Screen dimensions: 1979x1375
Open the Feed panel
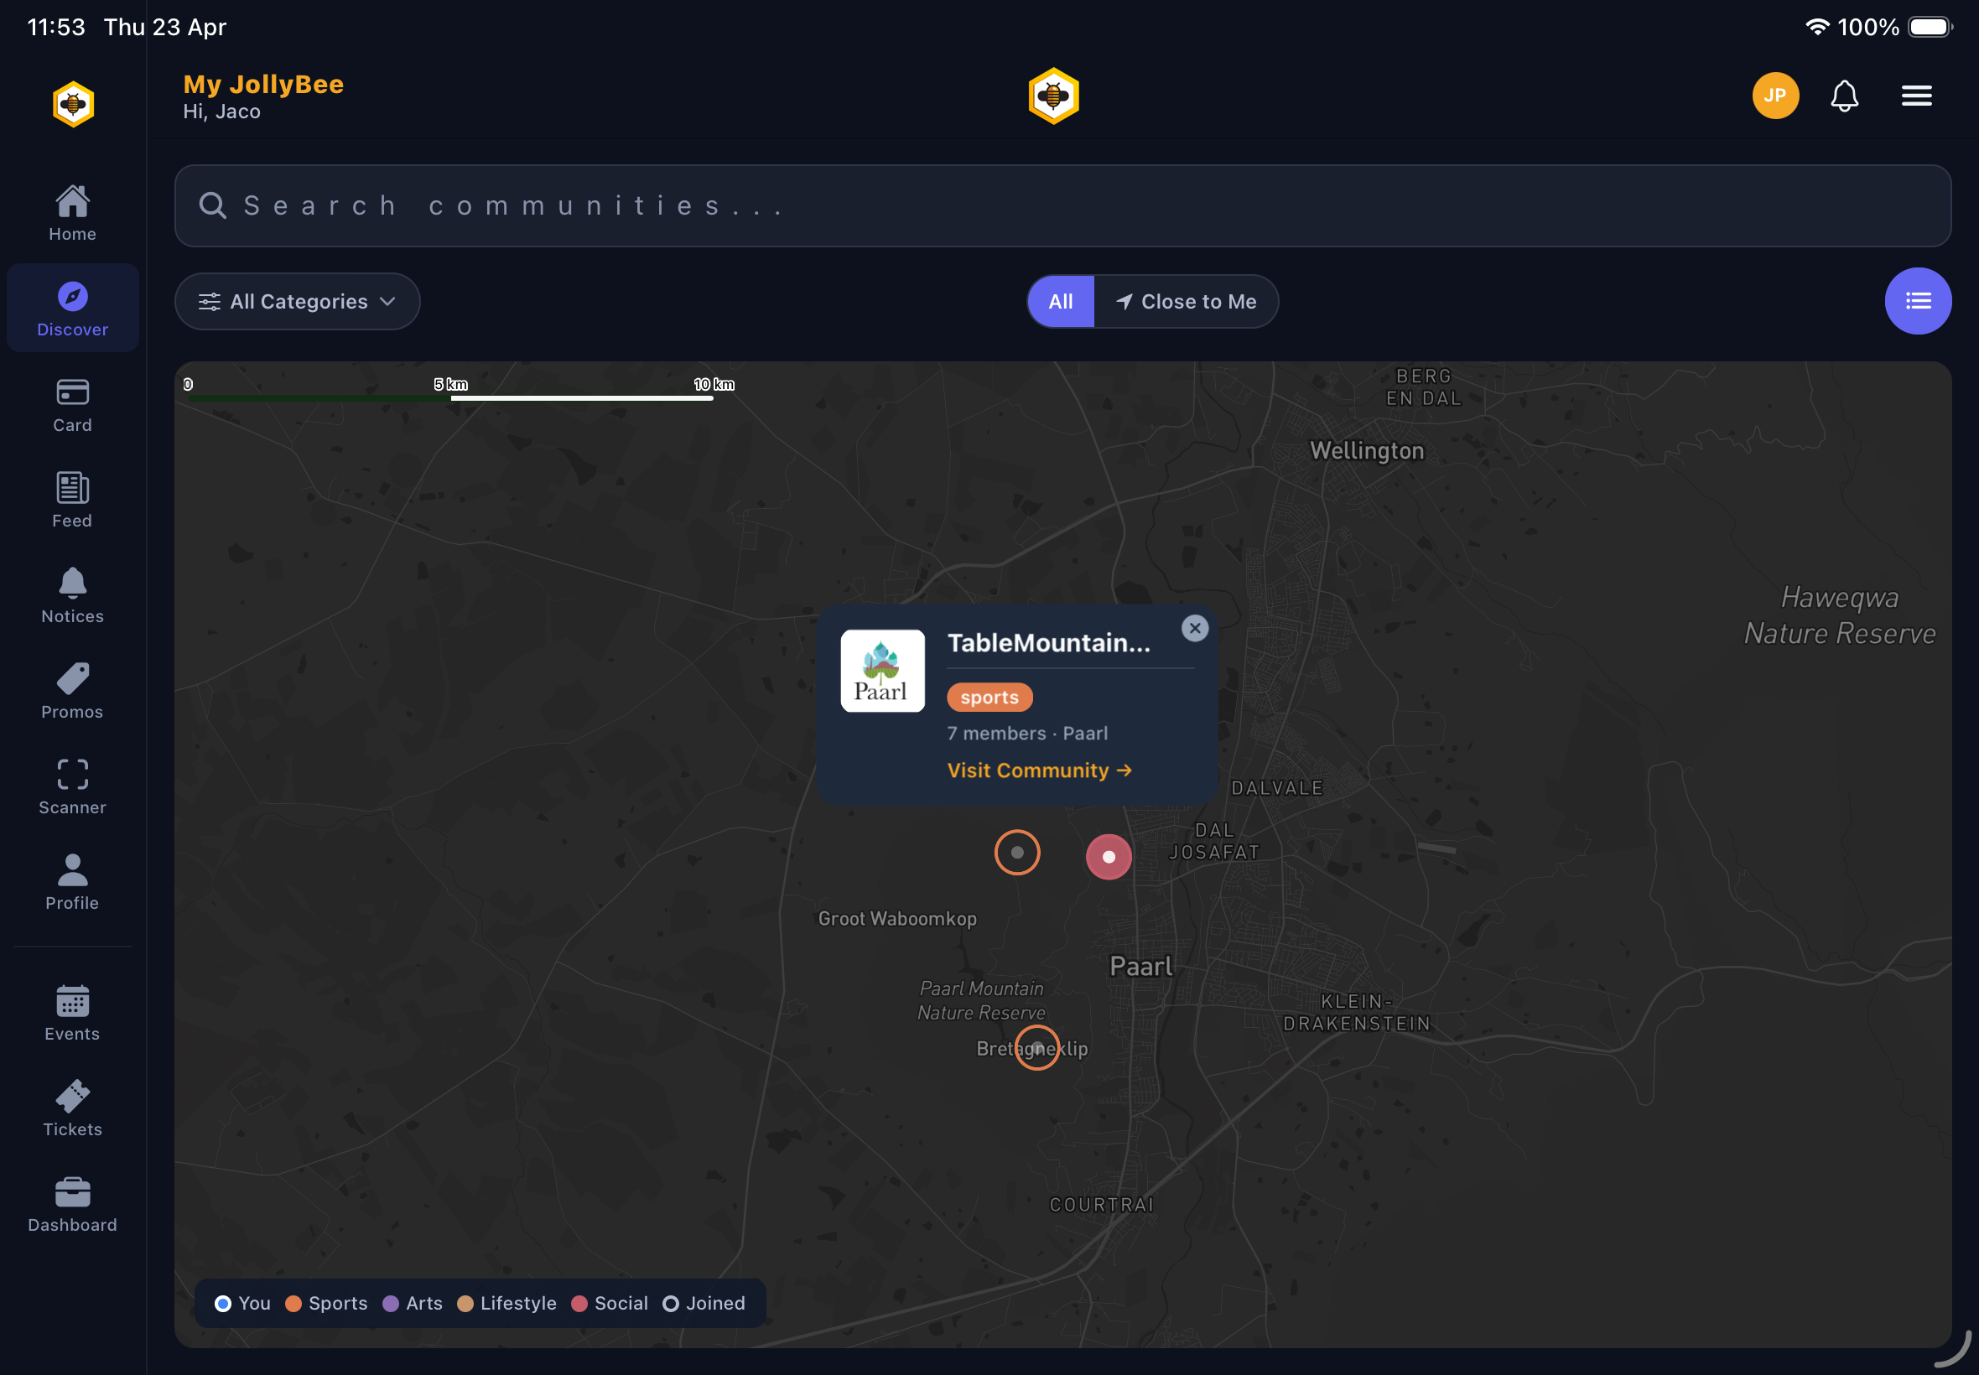coord(72,498)
